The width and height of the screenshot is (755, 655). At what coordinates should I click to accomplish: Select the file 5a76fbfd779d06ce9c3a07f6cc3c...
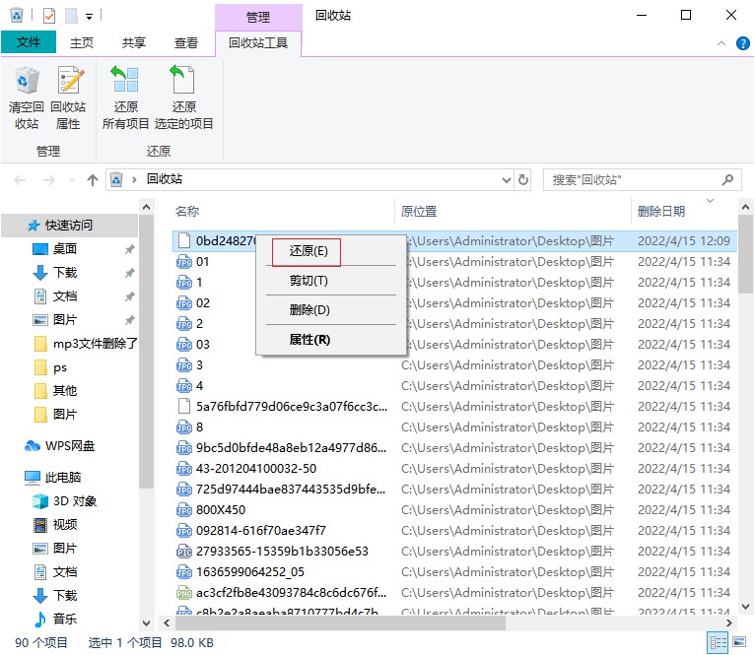(292, 406)
